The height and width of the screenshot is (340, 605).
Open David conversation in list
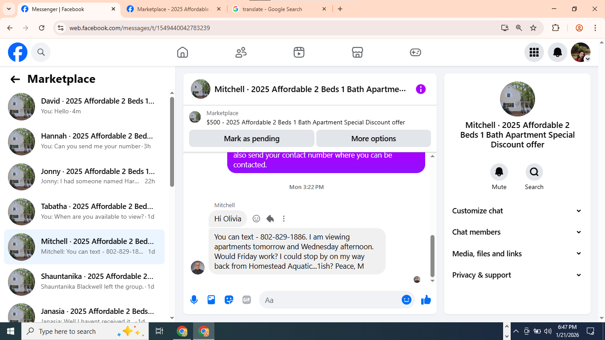tap(84, 106)
